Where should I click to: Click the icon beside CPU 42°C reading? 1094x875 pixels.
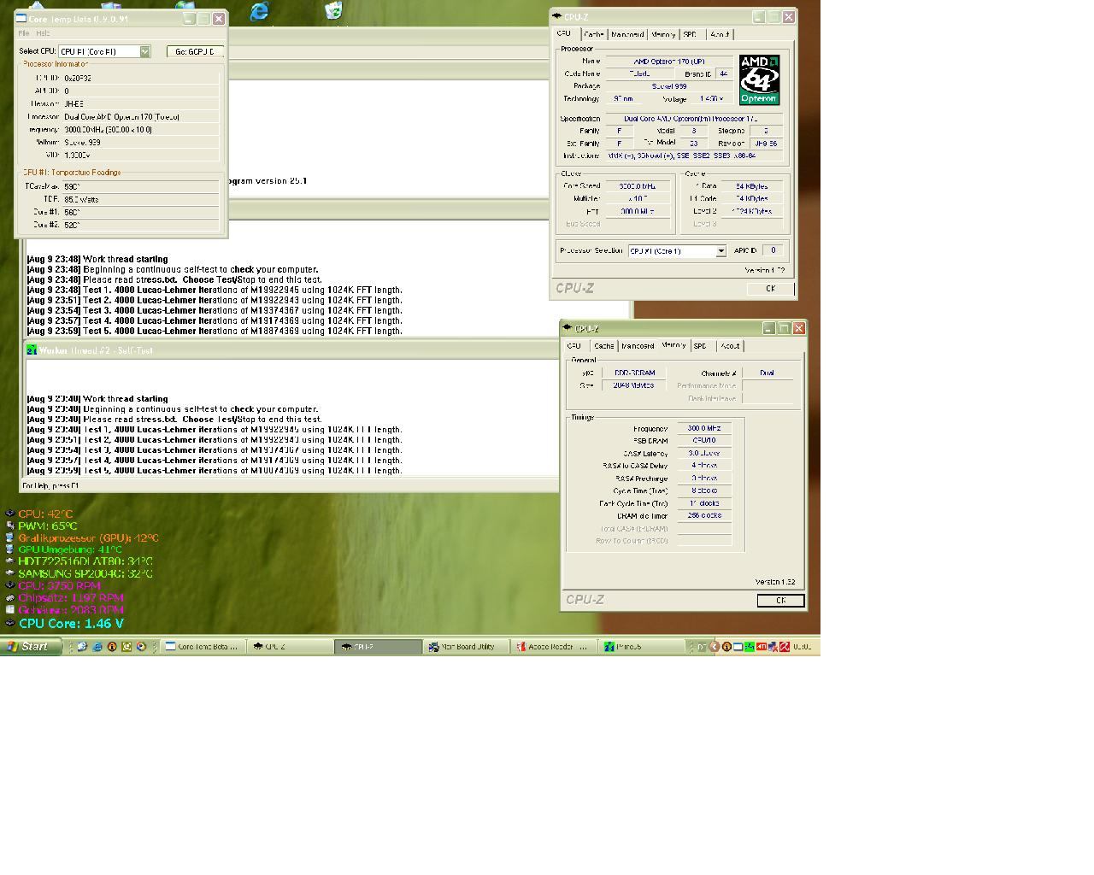(10, 514)
